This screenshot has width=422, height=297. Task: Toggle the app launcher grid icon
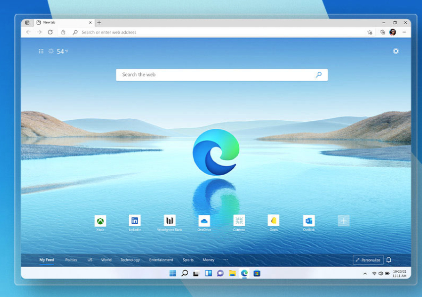coord(42,50)
